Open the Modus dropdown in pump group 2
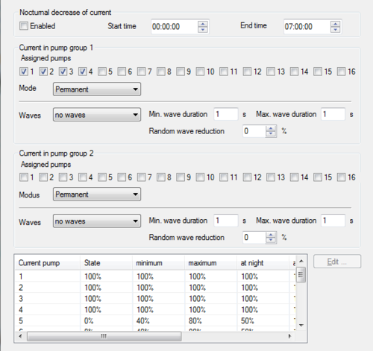The height and width of the screenshot is (351, 373). coord(97,195)
